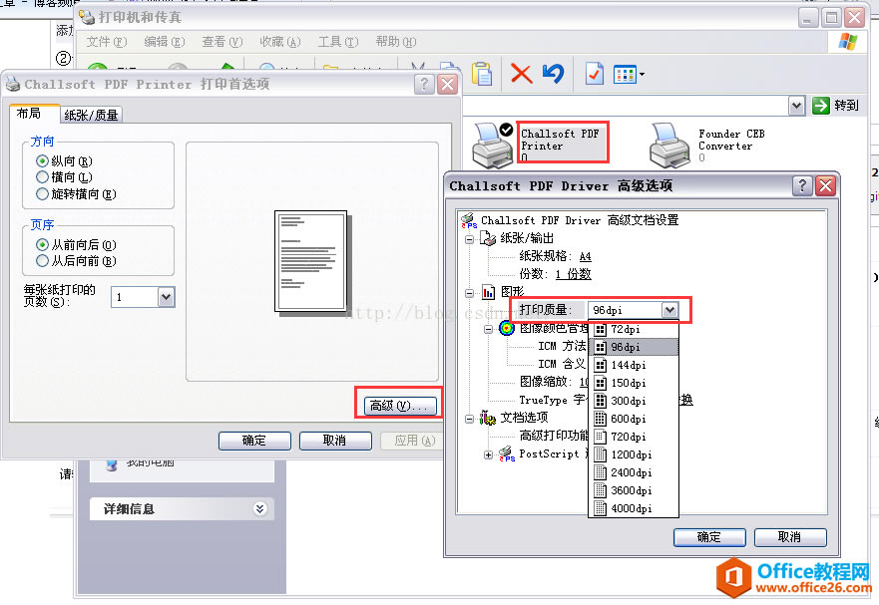Open the 查看(V) menu
This screenshot has width=879, height=605.
pos(221,42)
